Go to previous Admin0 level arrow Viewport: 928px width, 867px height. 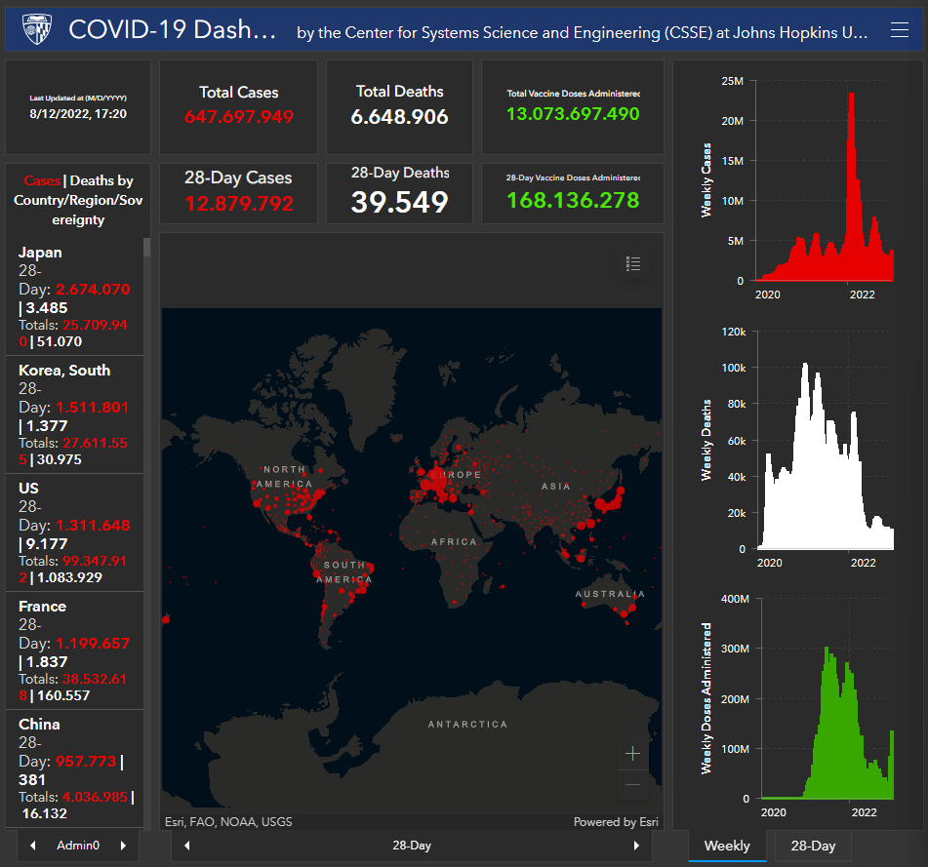pyautogui.click(x=32, y=846)
